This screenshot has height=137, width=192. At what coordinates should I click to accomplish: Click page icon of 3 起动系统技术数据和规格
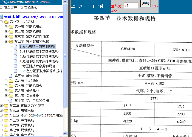point(16,56)
